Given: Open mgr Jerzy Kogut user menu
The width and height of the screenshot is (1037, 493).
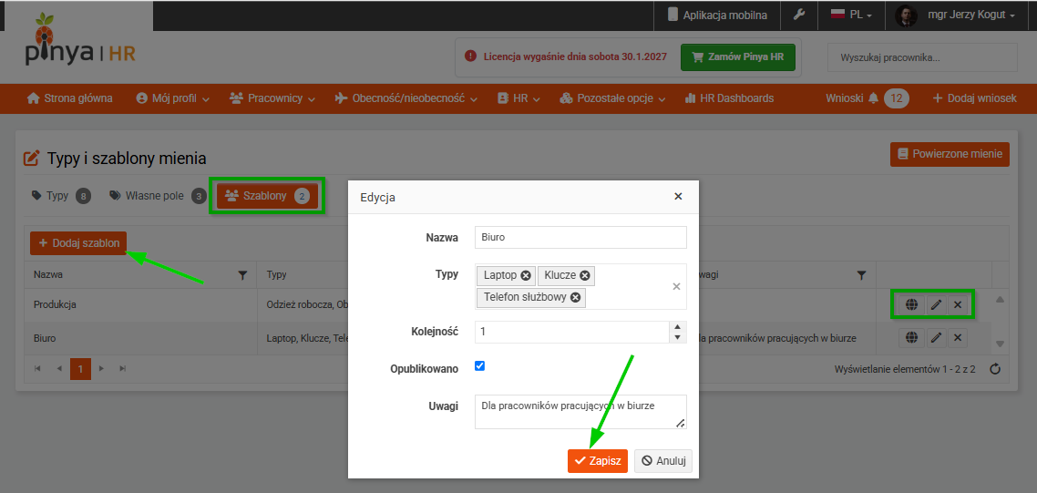Looking at the screenshot, I should pyautogui.click(x=954, y=15).
